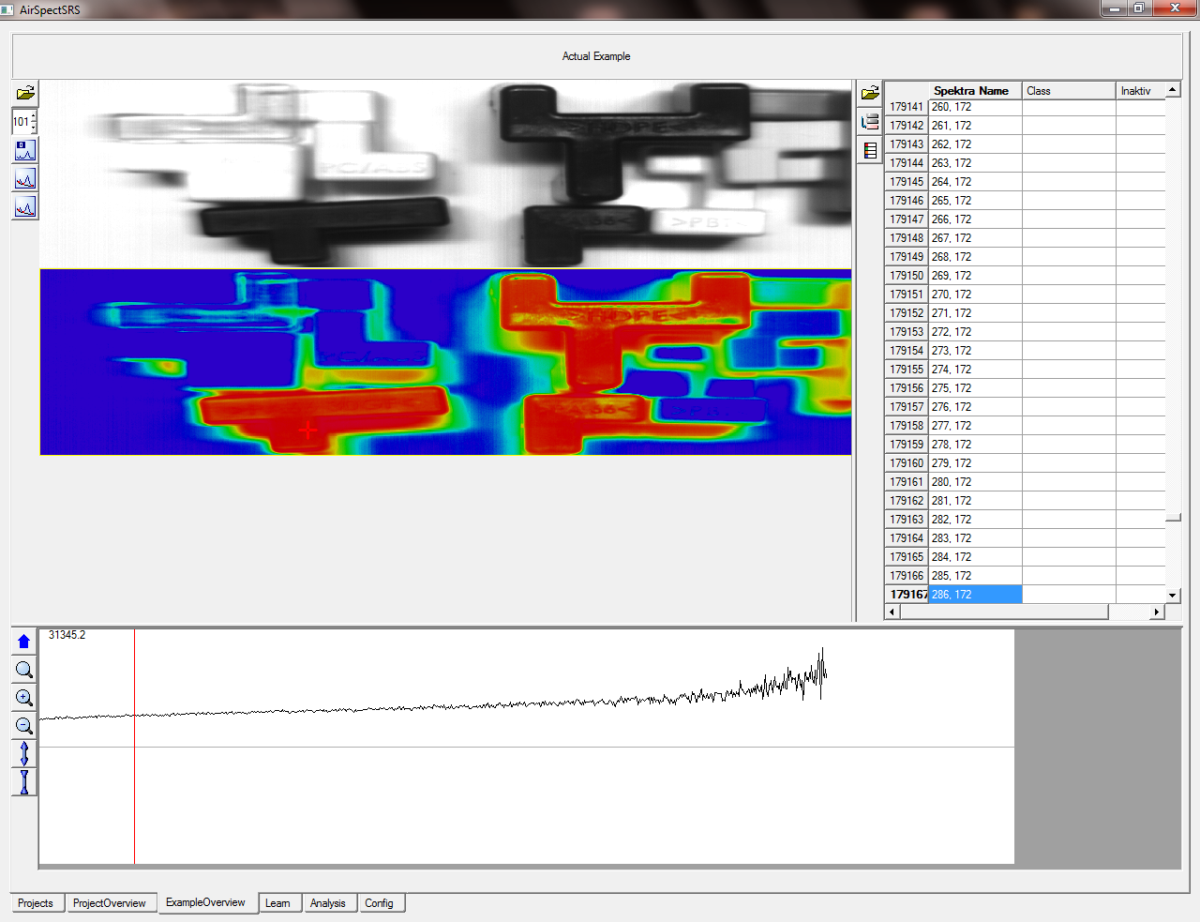Click the vertical expand double-arrow icon
The image size is (1200, 922).
coord(24,753)
